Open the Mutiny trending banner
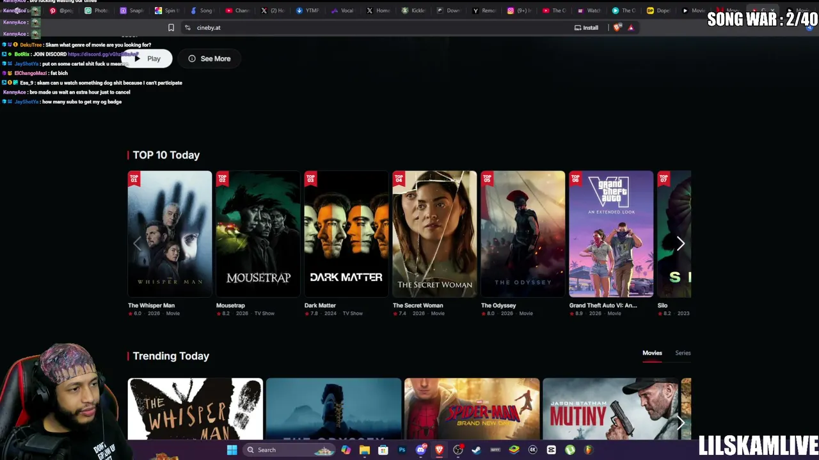 (x=610, y=409)
